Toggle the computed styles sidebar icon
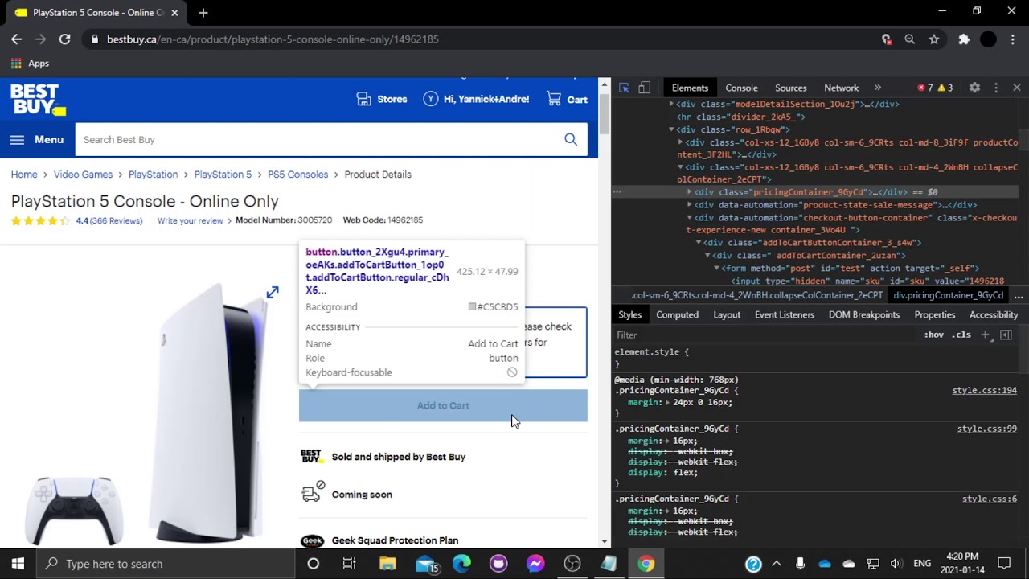The width and height of the screenshot is (1029, 579). [x=1006, y=335]
